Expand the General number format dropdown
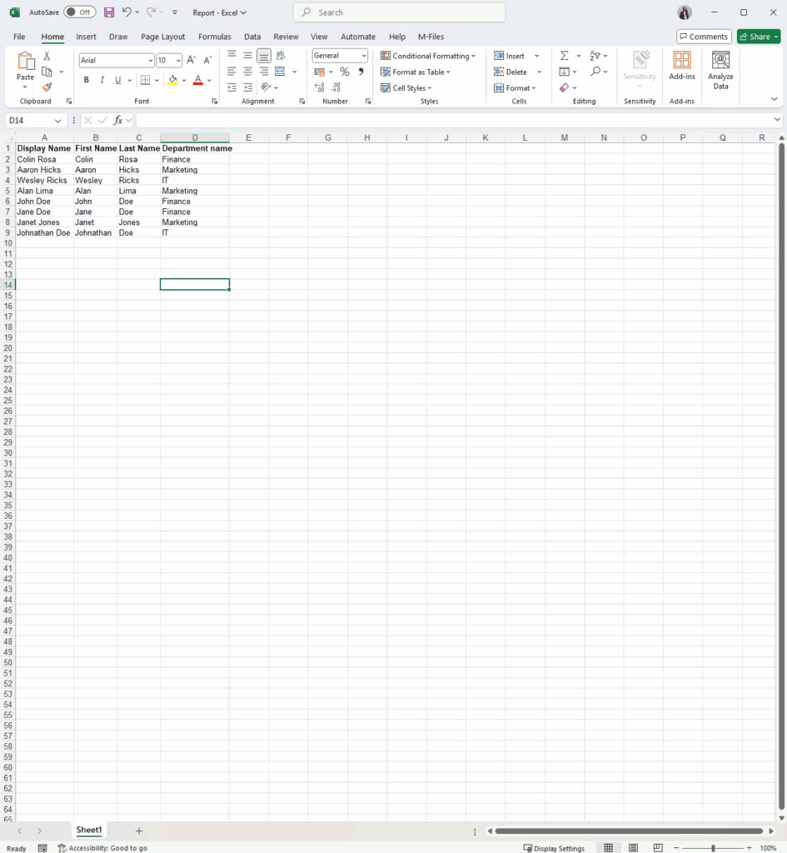The width and height of the screenshot is (787, 853). click(364, 56)
